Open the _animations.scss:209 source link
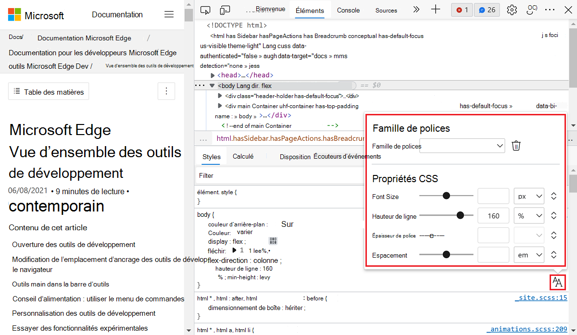 (x=527, y=329)
